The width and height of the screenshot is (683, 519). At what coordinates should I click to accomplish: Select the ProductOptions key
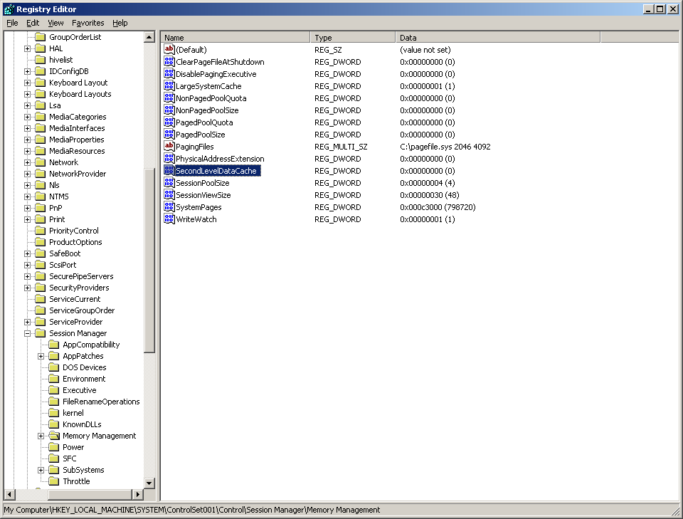(75, 242)
